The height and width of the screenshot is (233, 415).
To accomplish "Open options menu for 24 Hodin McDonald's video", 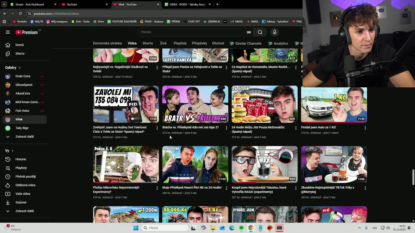I will point(296,128).
